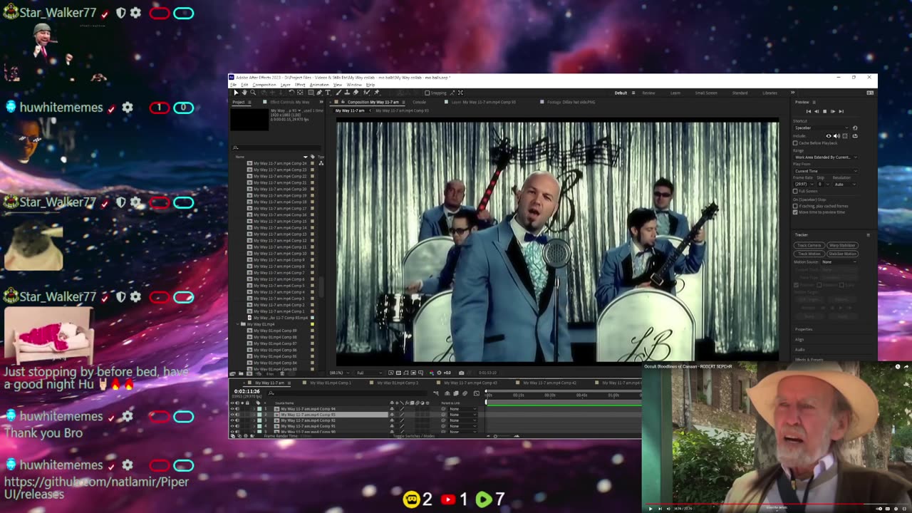912x513 pixels.
Task: Toggle include audio speaker icon in Preview
Action: coord(836,136)
